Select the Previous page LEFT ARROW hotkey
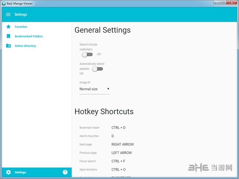 pyautogui.click(x=121, y=153)
